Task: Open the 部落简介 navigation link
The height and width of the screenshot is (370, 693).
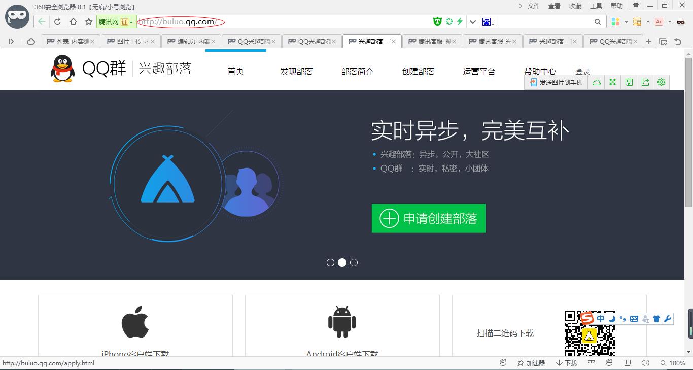Action: 357,72
